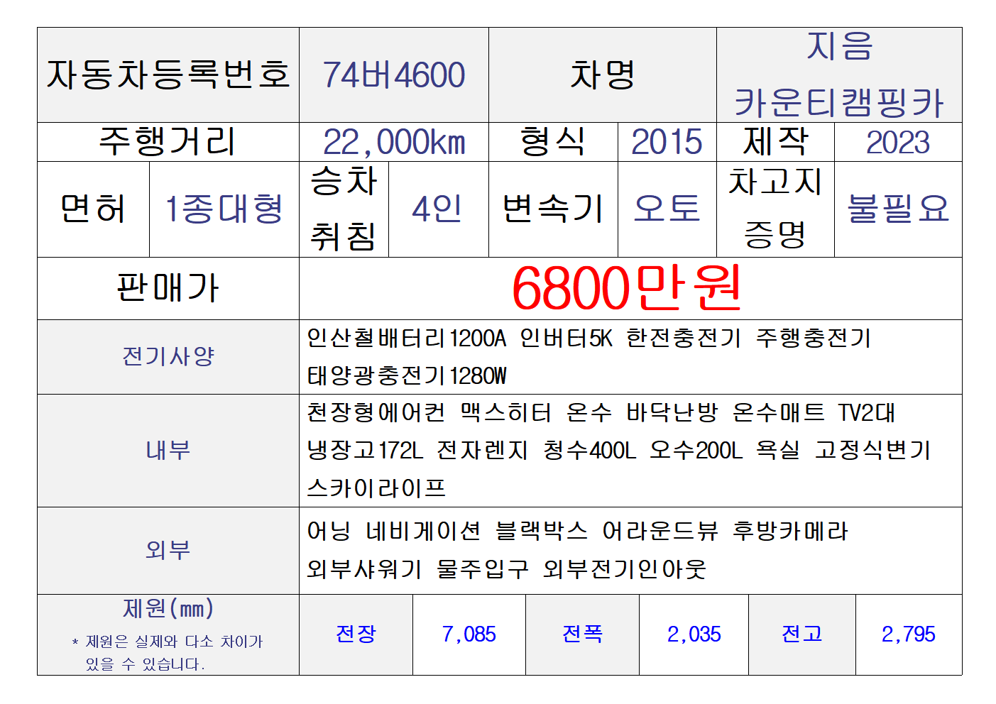996x704 pixels.
Task: Select the license type 1종대형
Action: tap(224, 209)
